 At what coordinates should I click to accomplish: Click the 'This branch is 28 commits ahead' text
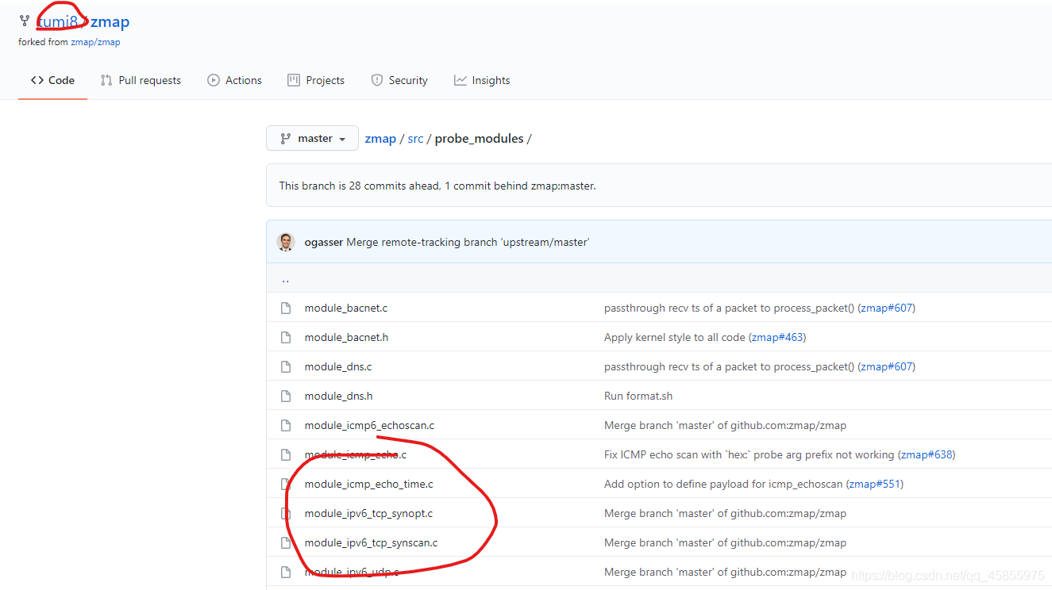(x=437, y=186)
